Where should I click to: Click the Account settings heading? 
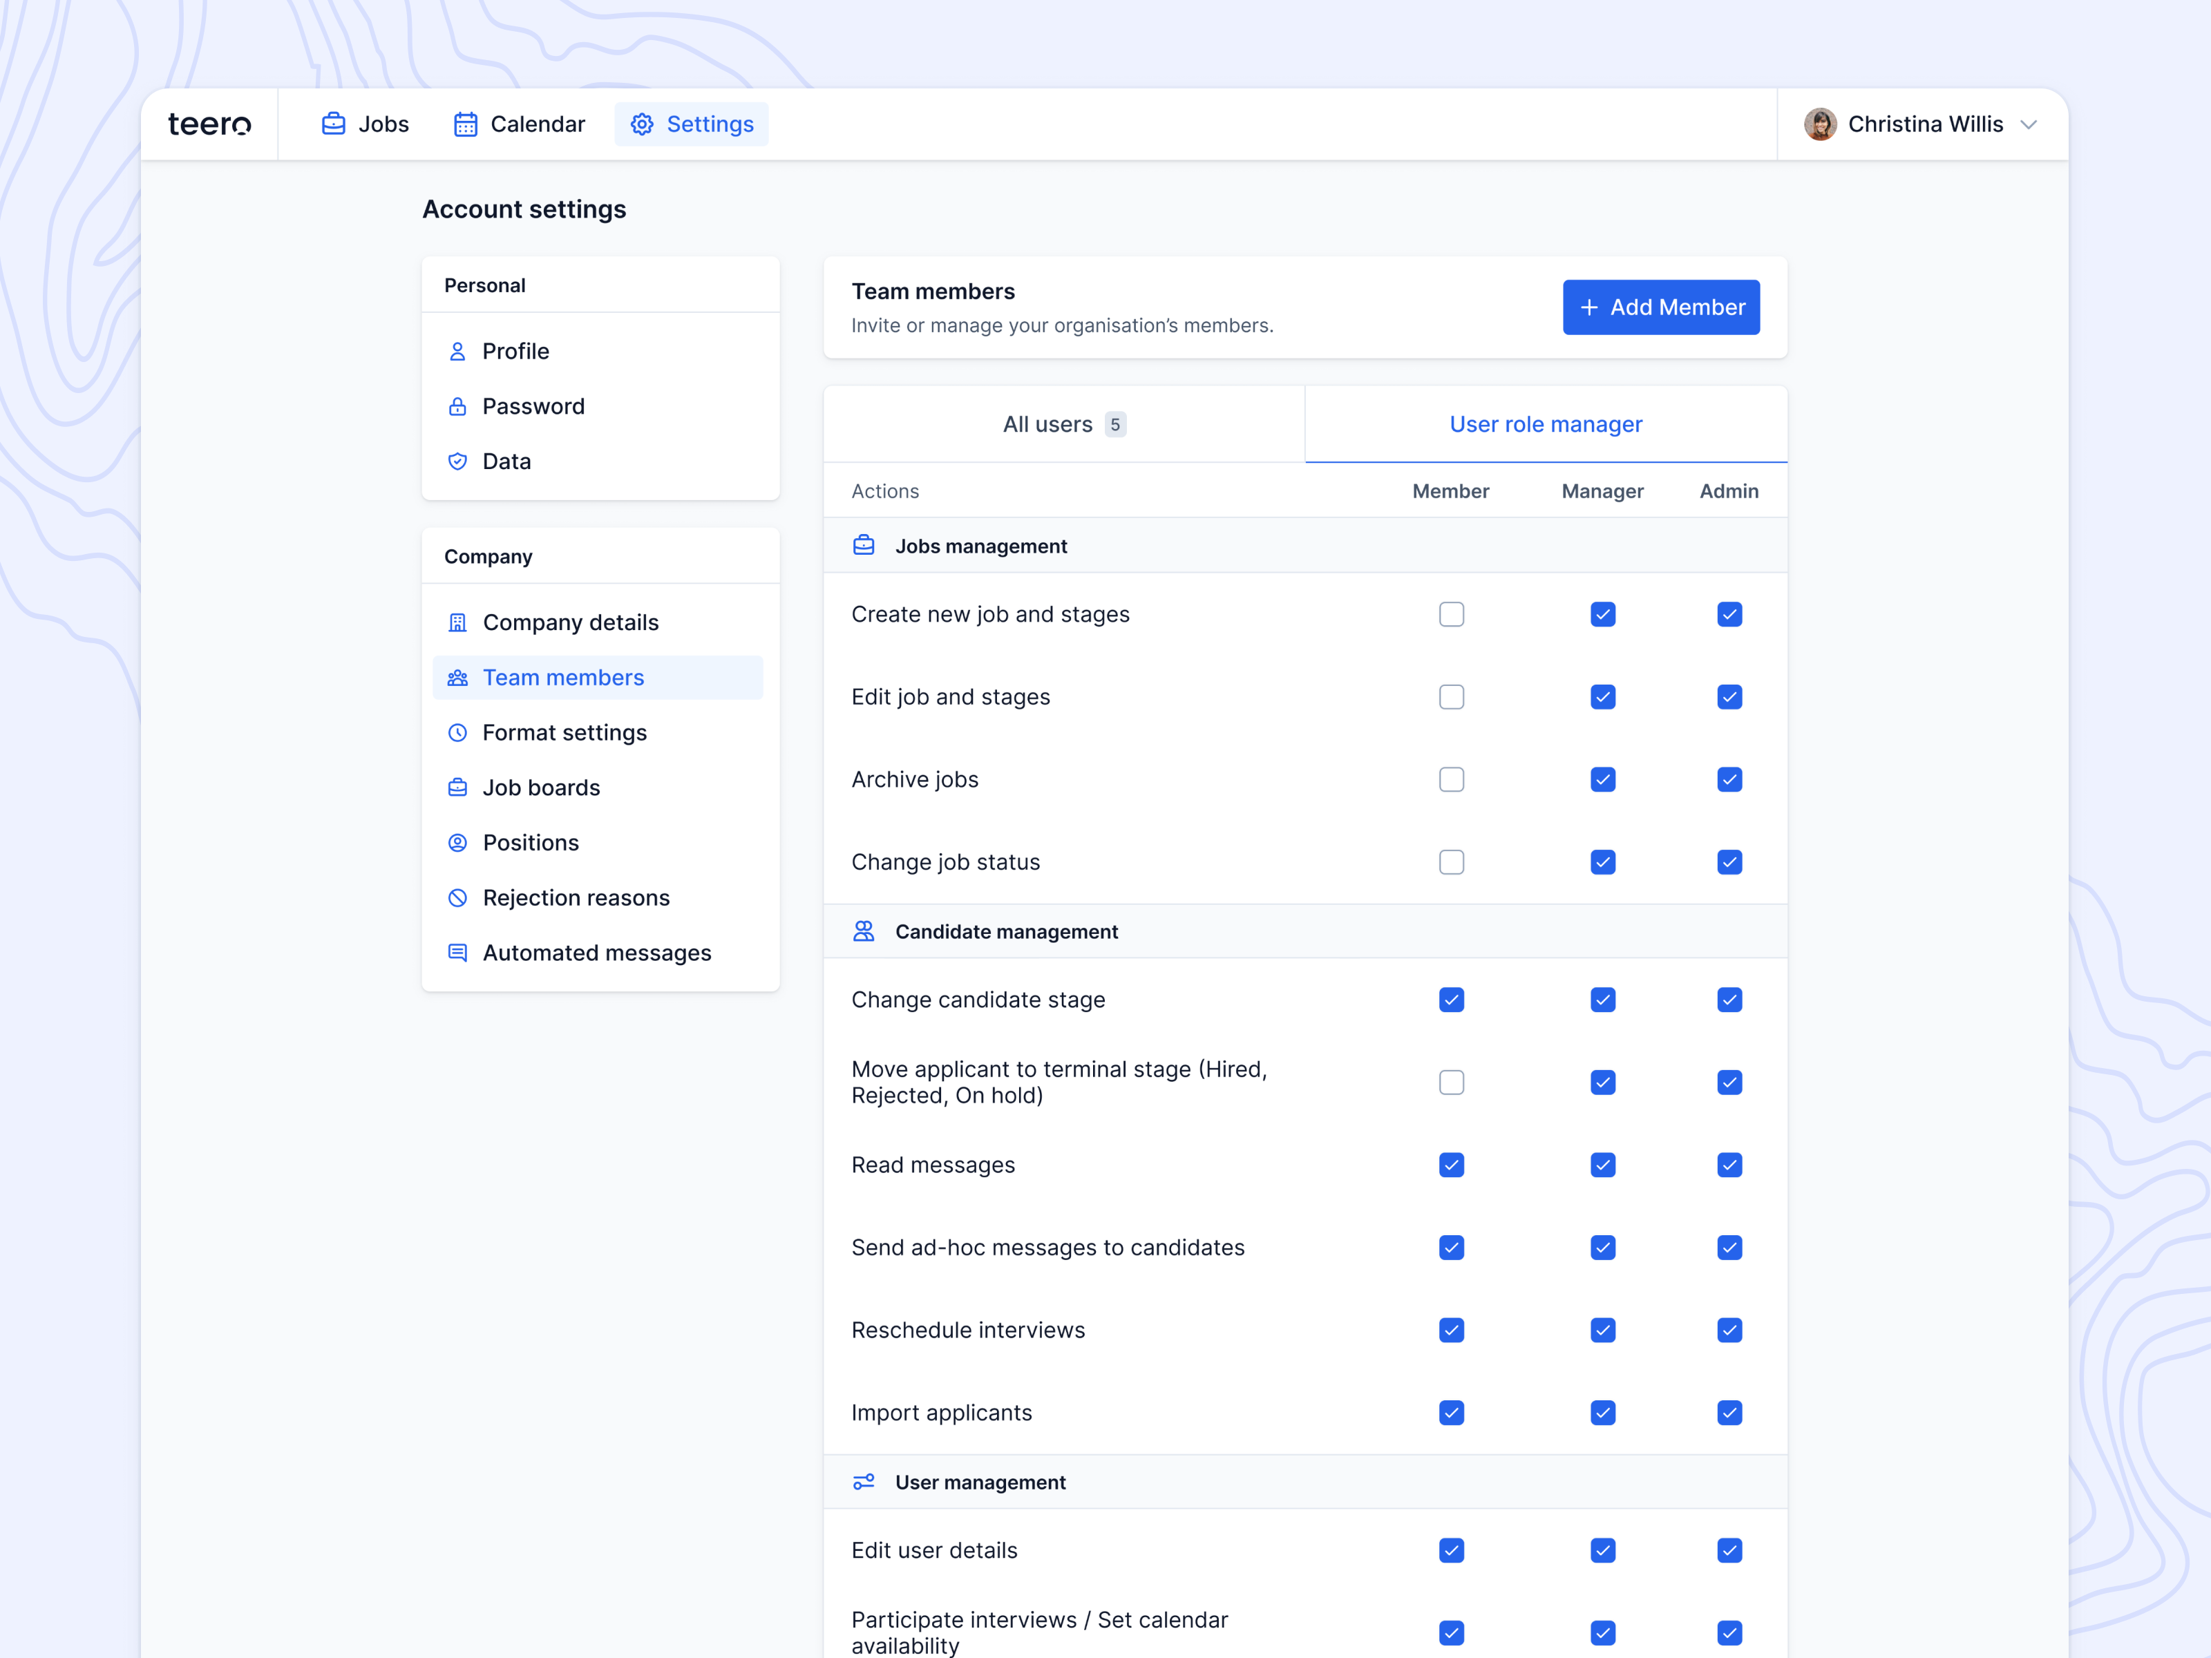524,209
